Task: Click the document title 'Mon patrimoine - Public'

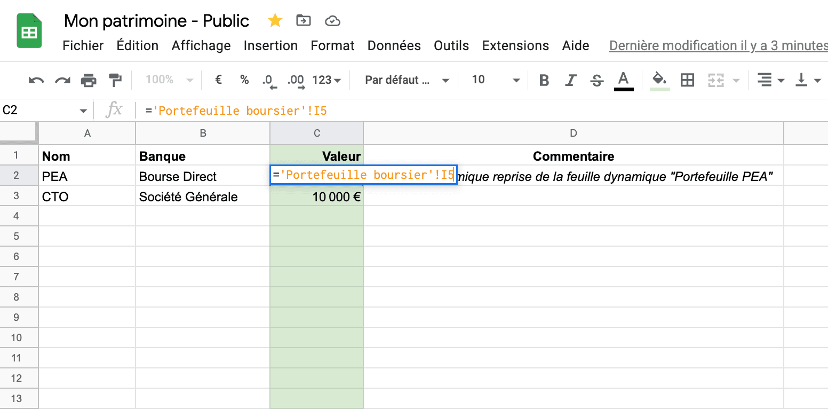Action: [157, 21]
